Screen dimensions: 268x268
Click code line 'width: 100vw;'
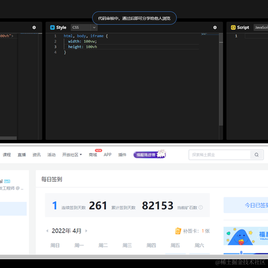pos(82,41)
